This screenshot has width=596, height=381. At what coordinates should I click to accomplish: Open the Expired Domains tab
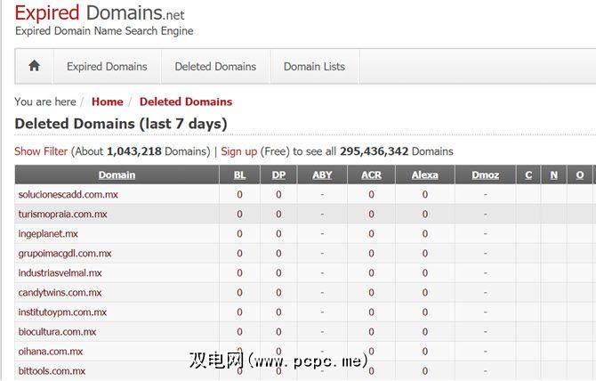pyautogui.click(x=107, y=67)
